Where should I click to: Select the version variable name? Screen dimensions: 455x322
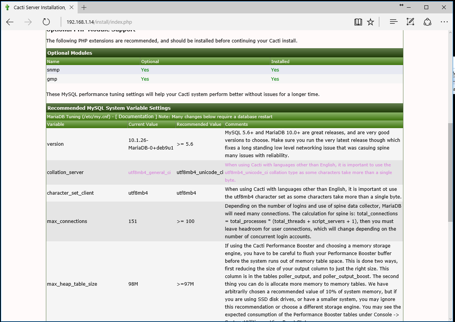[x=55, y=144]
